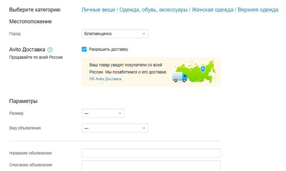The image size is (286, 171).
Task: Click the Верхняя одежда category link
Action: [258, 10]
